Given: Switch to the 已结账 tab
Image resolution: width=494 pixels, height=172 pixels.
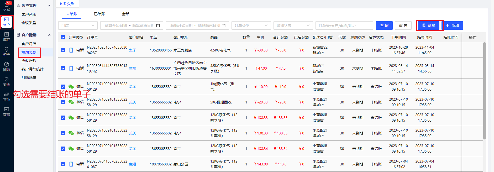Looking at the screenshot, I should 99,14.
